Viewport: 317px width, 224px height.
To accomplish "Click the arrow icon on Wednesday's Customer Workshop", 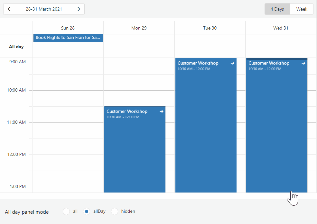I will point(303,63).
